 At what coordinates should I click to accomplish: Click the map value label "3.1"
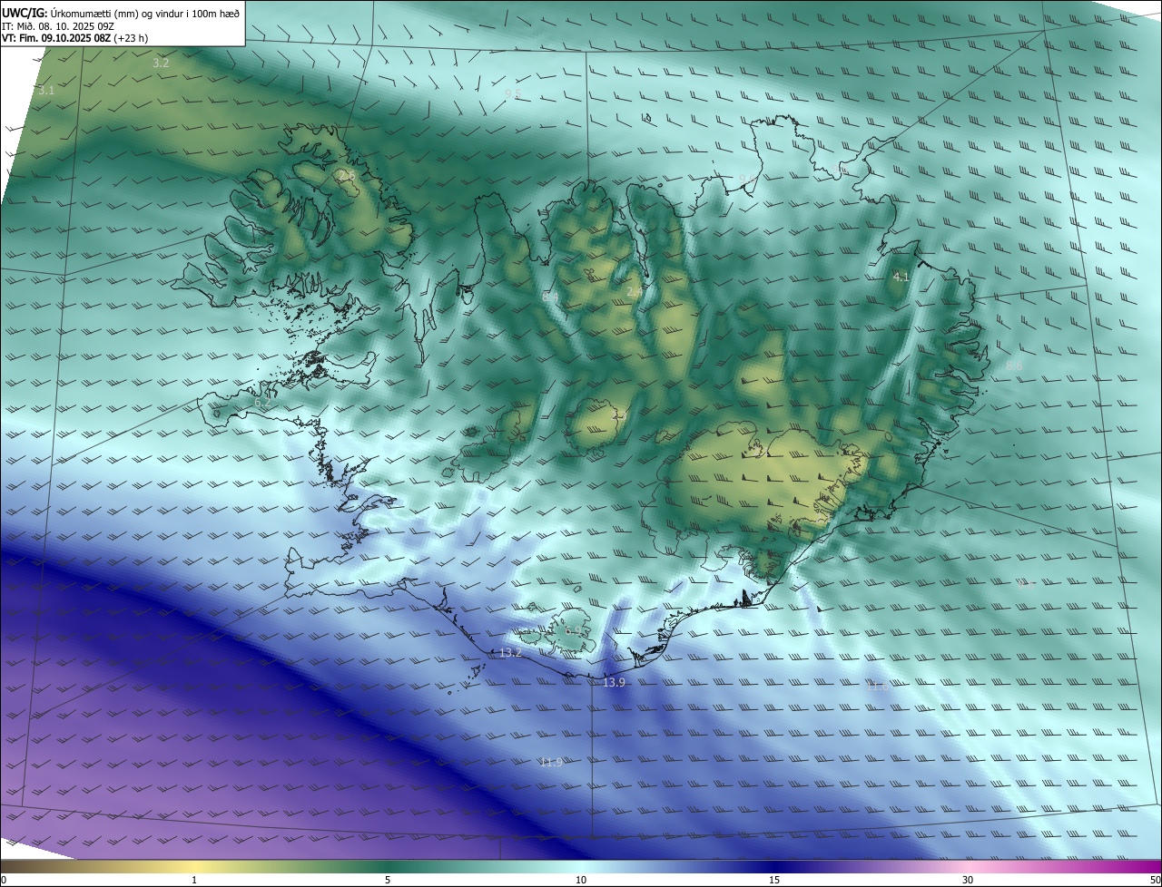coord(46,91)
